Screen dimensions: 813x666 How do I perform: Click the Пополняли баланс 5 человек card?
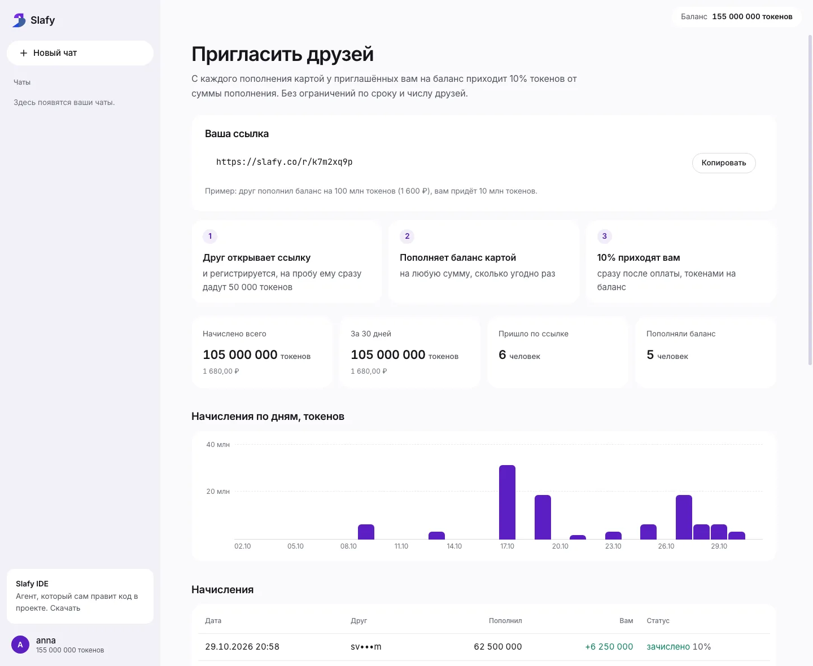pyautogui.click(x=706, y=352)
